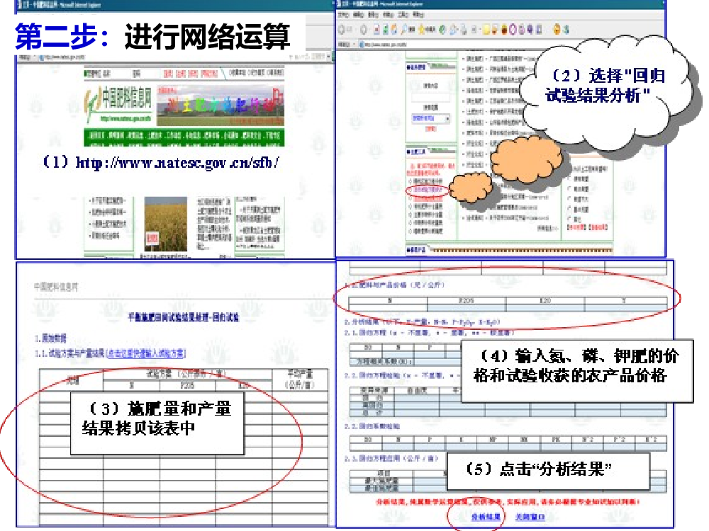
Task: Click the price input cell under Y
Action: click(626, 308)
